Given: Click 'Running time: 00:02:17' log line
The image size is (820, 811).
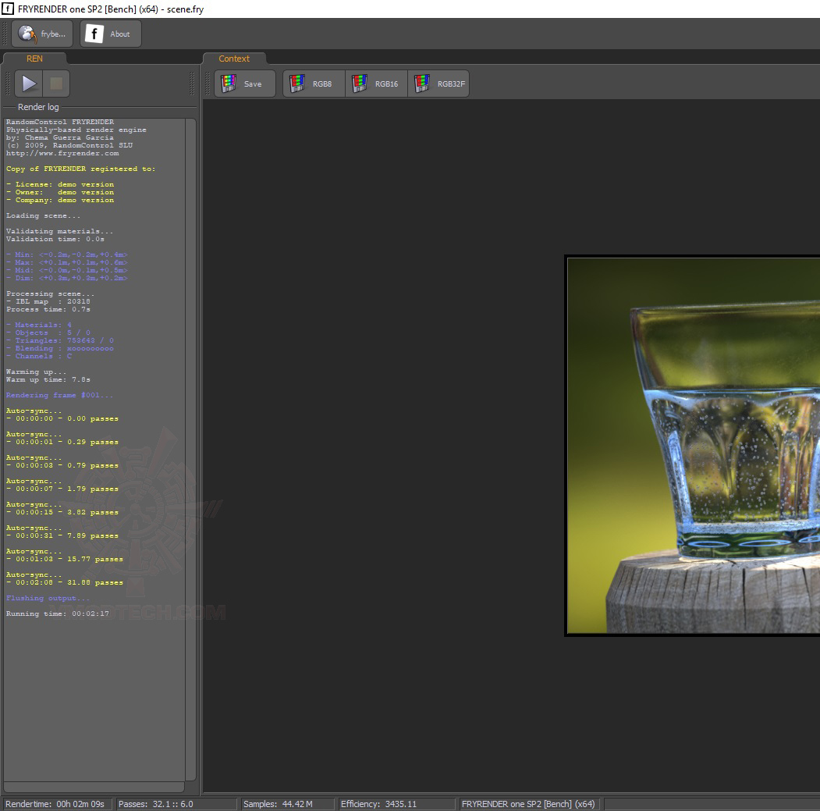Looking at the screenshot, I should 58,614.
